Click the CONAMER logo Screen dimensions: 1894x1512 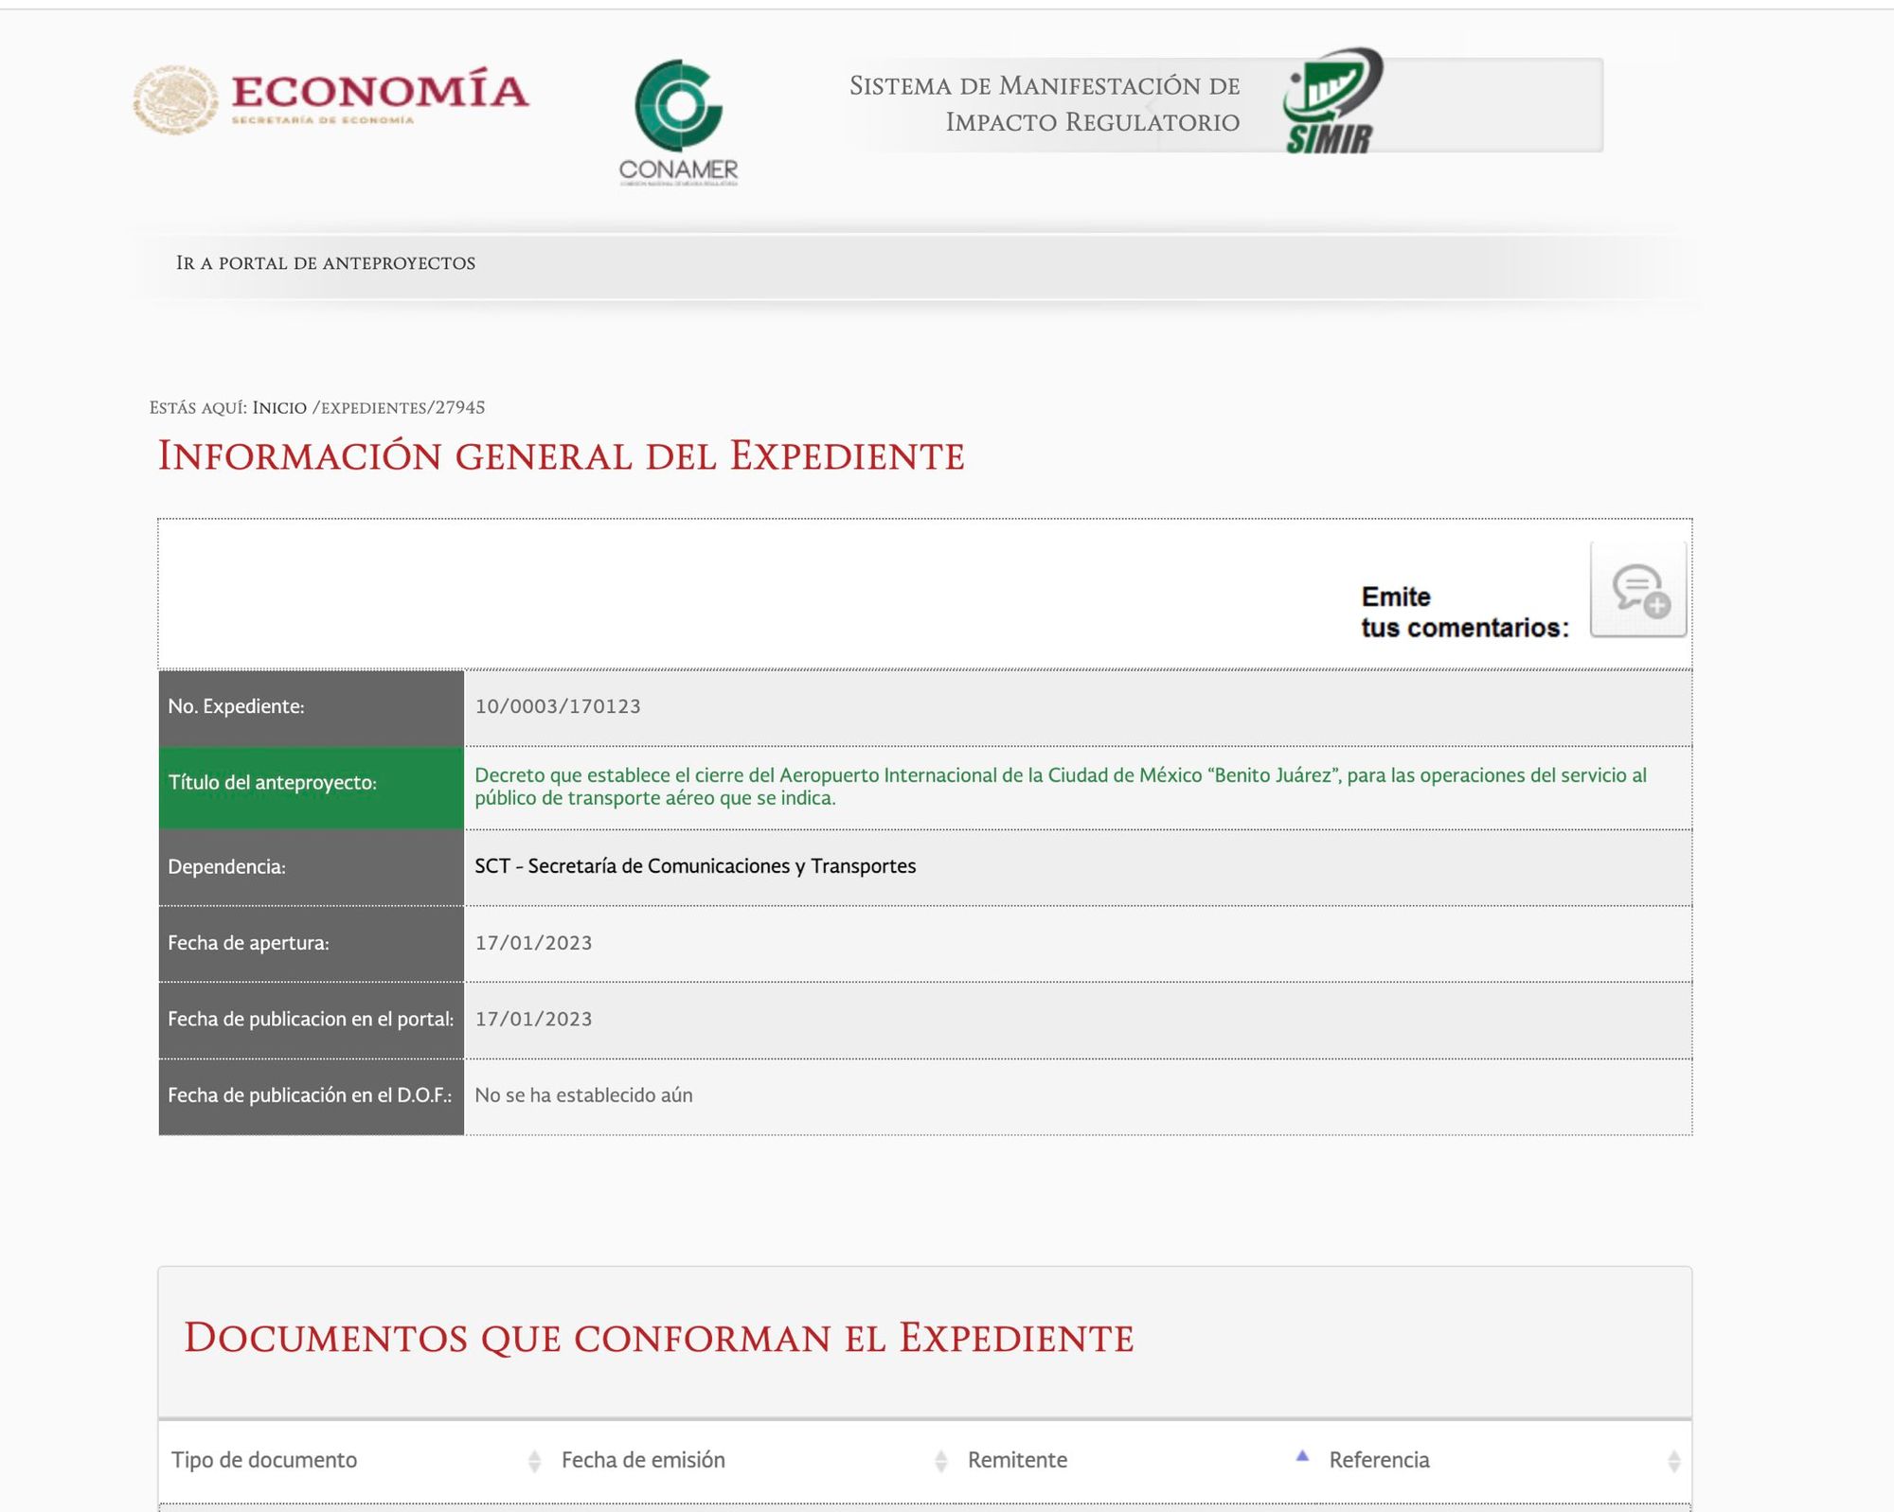tap(678, 123)
